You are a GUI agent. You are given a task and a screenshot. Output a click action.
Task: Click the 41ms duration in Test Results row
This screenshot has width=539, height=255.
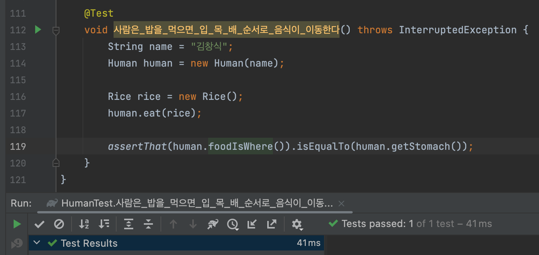coord(309,243)
